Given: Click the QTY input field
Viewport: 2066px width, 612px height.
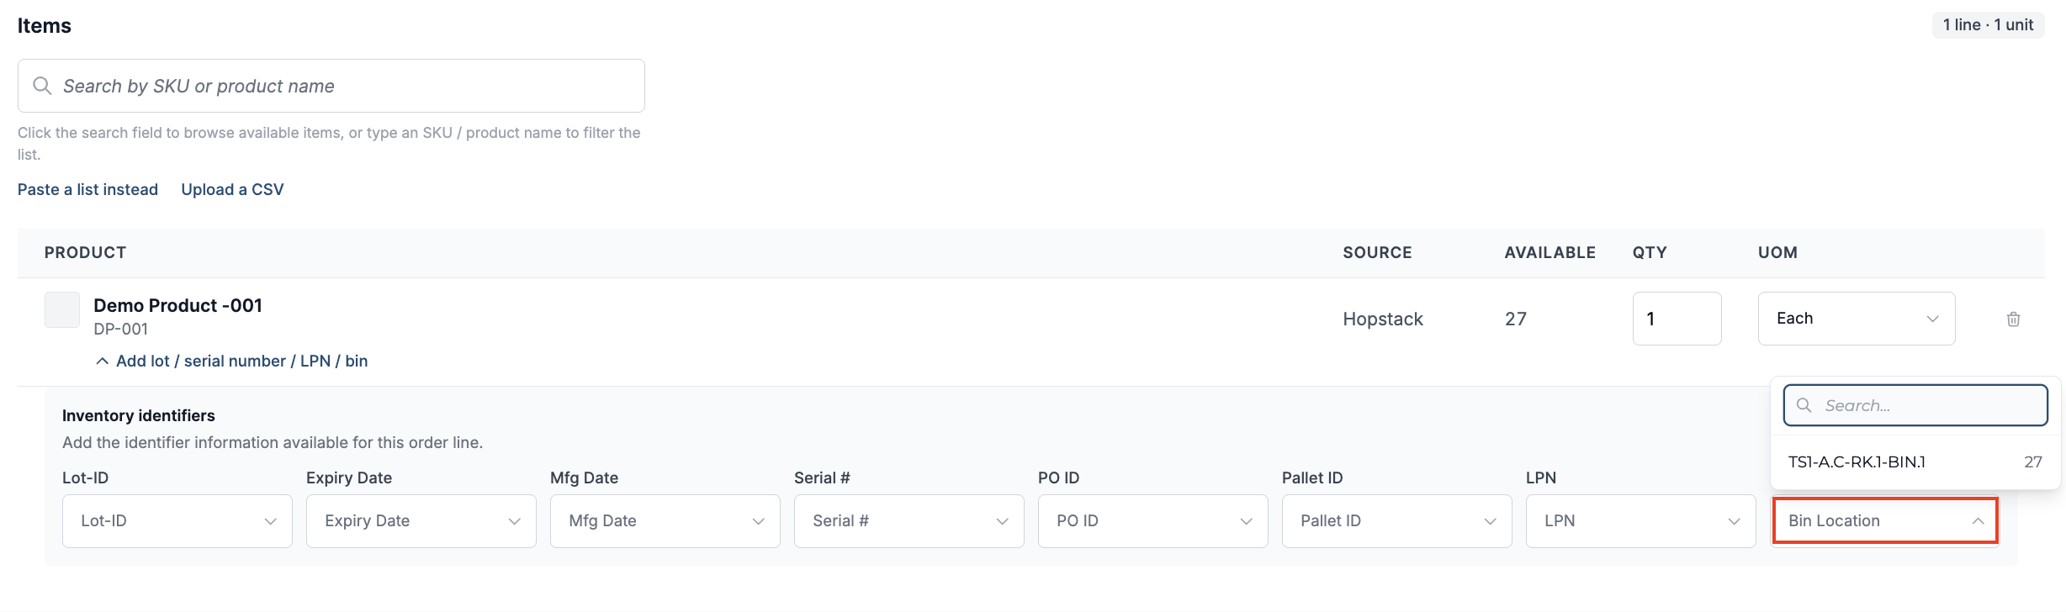Looking at the screenshot, I should [x=1677, y=319].
